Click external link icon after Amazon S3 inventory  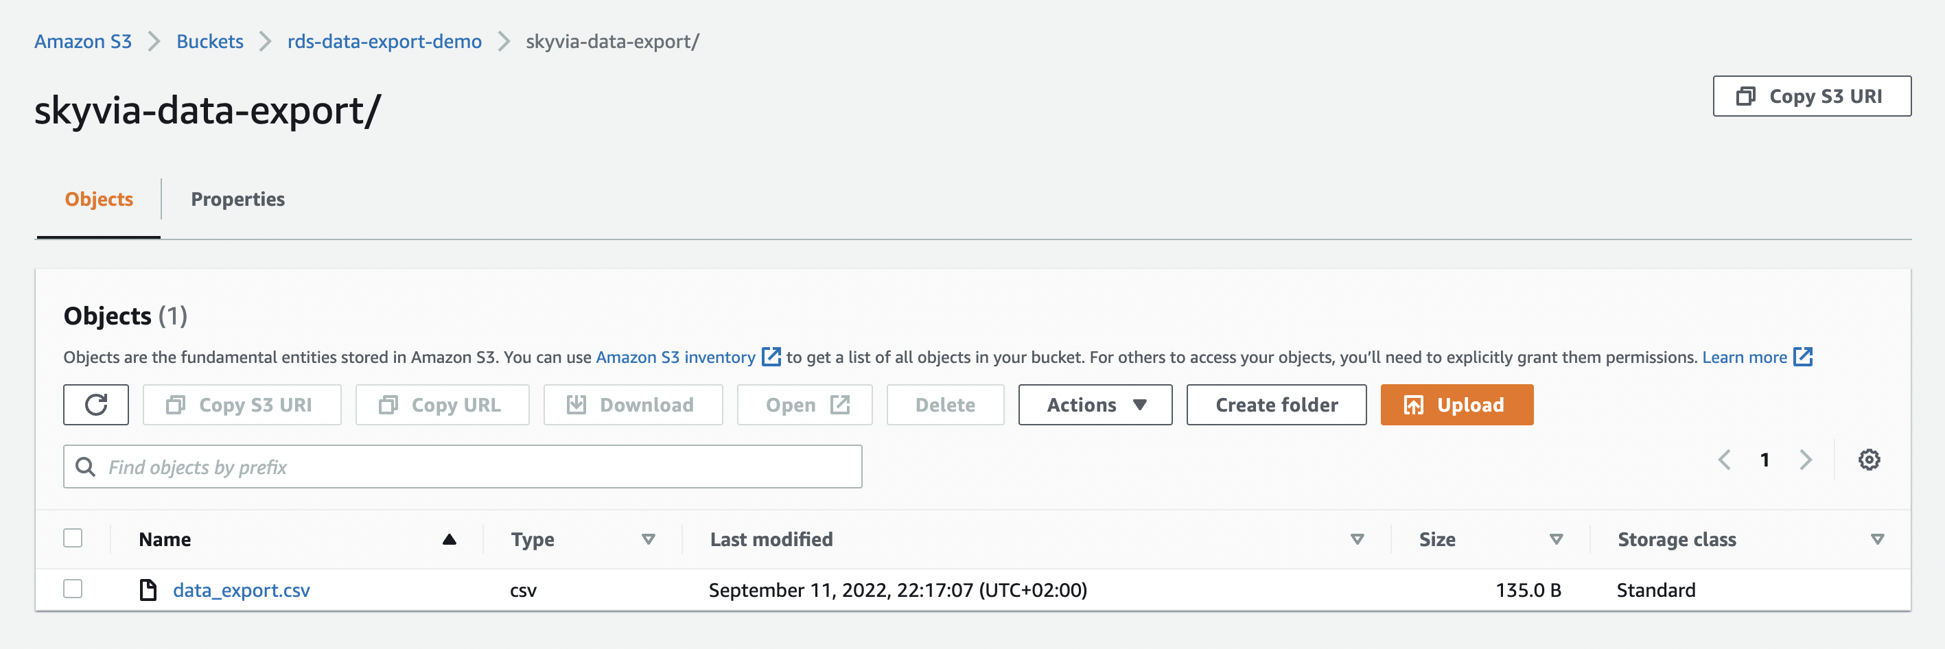pyautogui.click(x=771, y=357)
